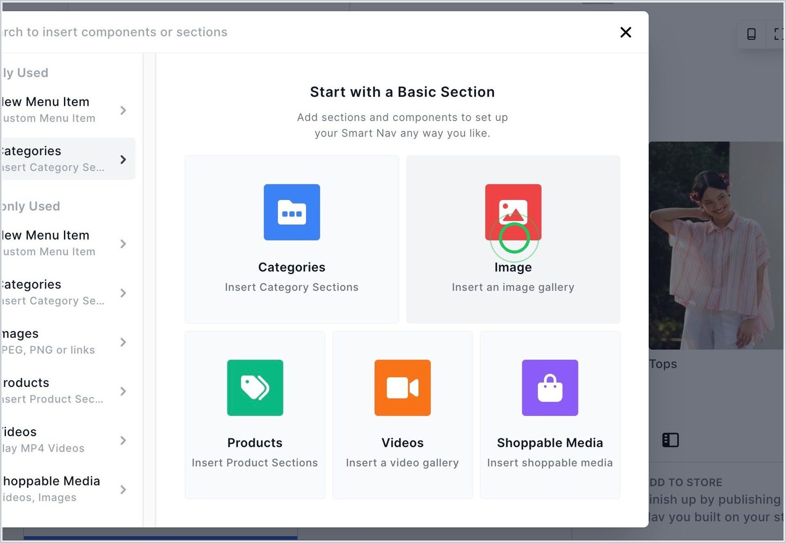This screenshot has width=786, height=543.
Task: Pick 'Insert a video gallery' description
Action: [x=402, y=463]
